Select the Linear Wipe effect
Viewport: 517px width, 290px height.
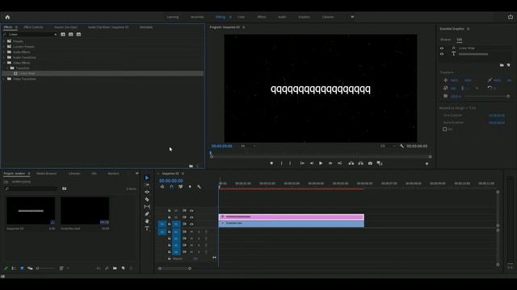click(103, 73)
